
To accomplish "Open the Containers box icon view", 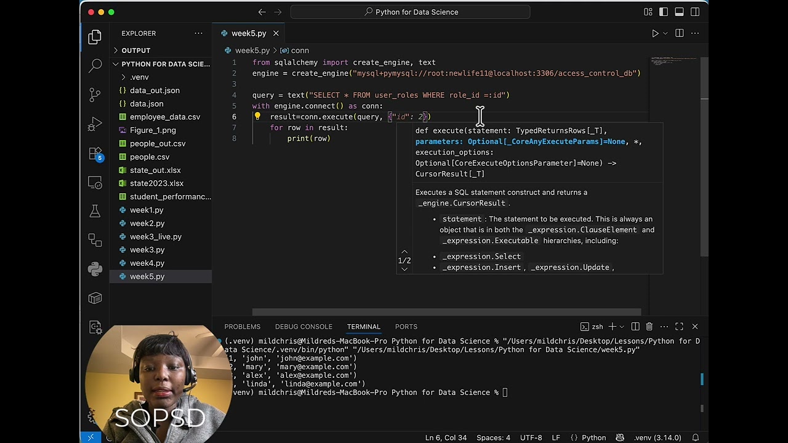I will point(95,298).
